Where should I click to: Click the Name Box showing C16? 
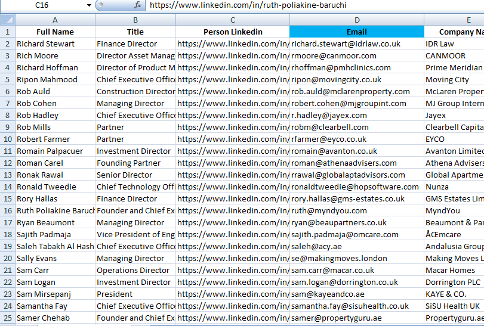coord(42,5)
